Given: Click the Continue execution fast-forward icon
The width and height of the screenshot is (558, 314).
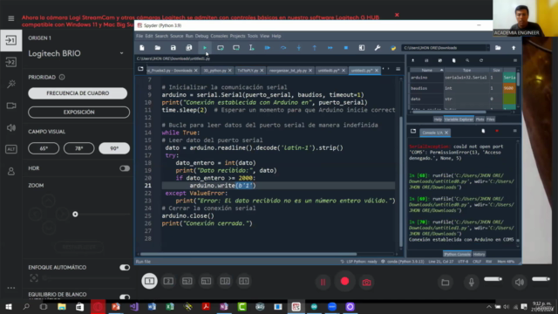Looking at the screenshot, I should [330, 48].
